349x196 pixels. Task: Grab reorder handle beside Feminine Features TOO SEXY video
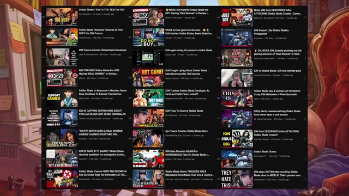[x=44, y=38]
